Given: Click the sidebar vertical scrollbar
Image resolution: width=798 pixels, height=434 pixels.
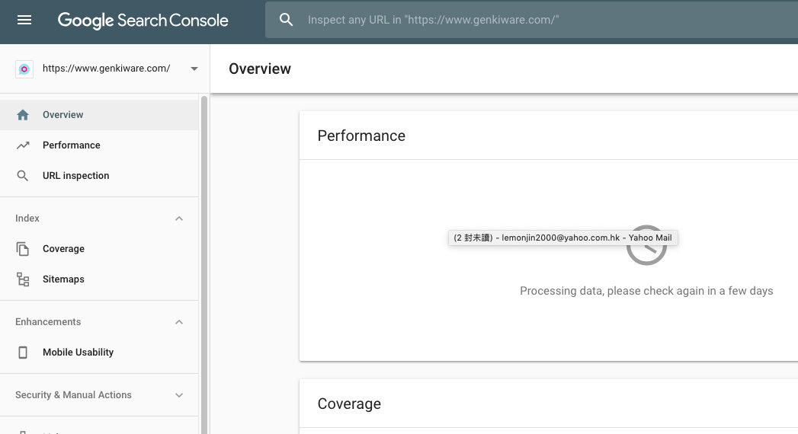Looking at the screenshot, I should (204, 264).
